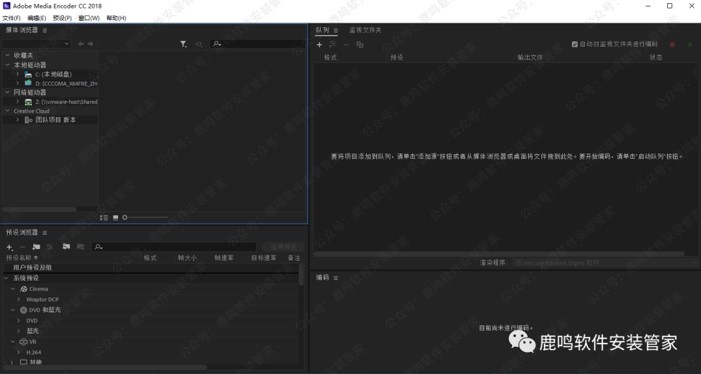The height and width of the screenshot is (374, 701).
Task: Expand the C: (本地磁盘) drive node
Action: 18,75
